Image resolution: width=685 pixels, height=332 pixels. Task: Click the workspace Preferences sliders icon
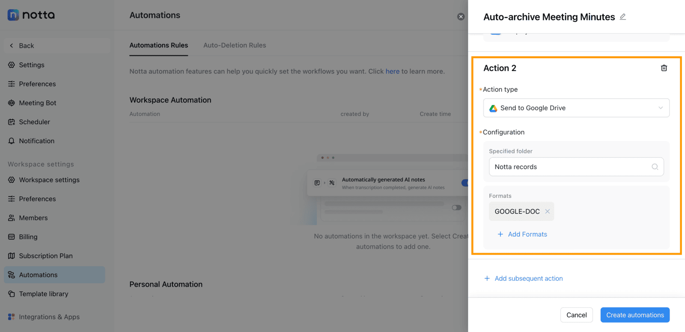[x=12, y=199]
